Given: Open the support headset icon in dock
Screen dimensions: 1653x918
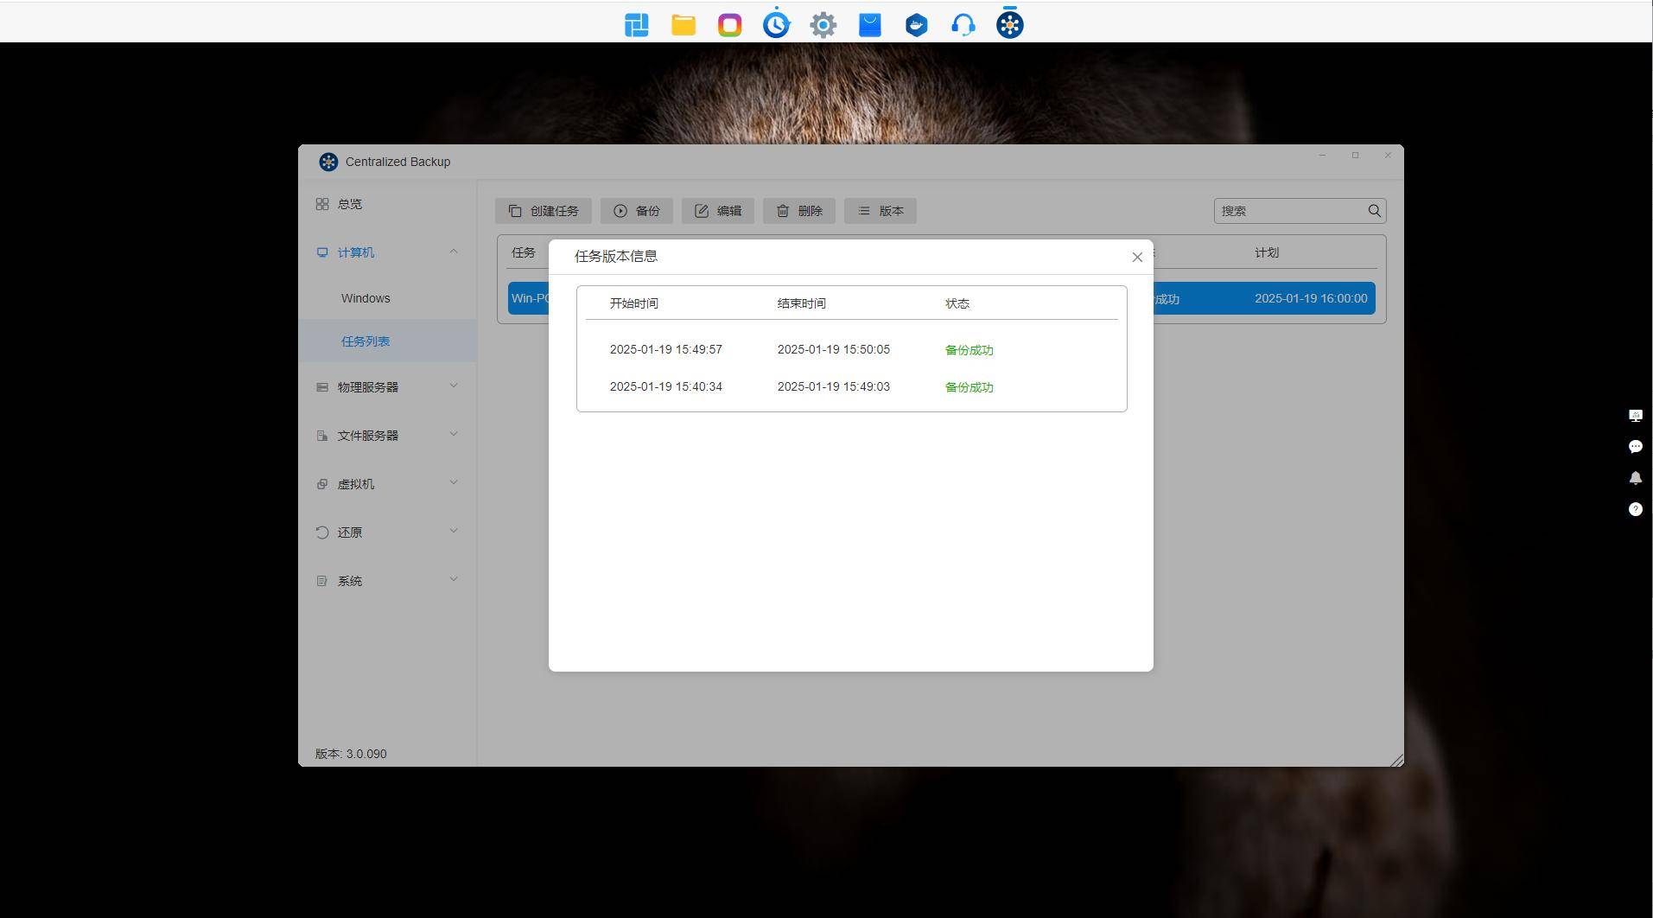Looking at the screenshot, I should coord(963,25).
